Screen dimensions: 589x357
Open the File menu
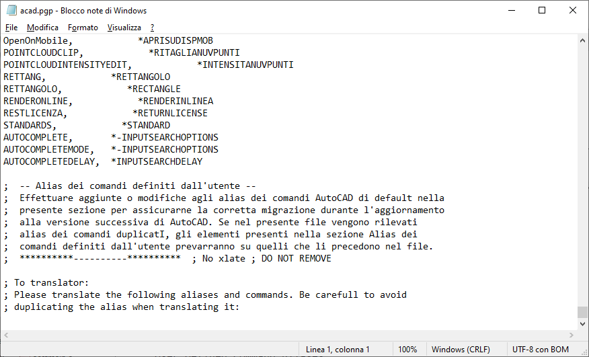coord(11,28)
